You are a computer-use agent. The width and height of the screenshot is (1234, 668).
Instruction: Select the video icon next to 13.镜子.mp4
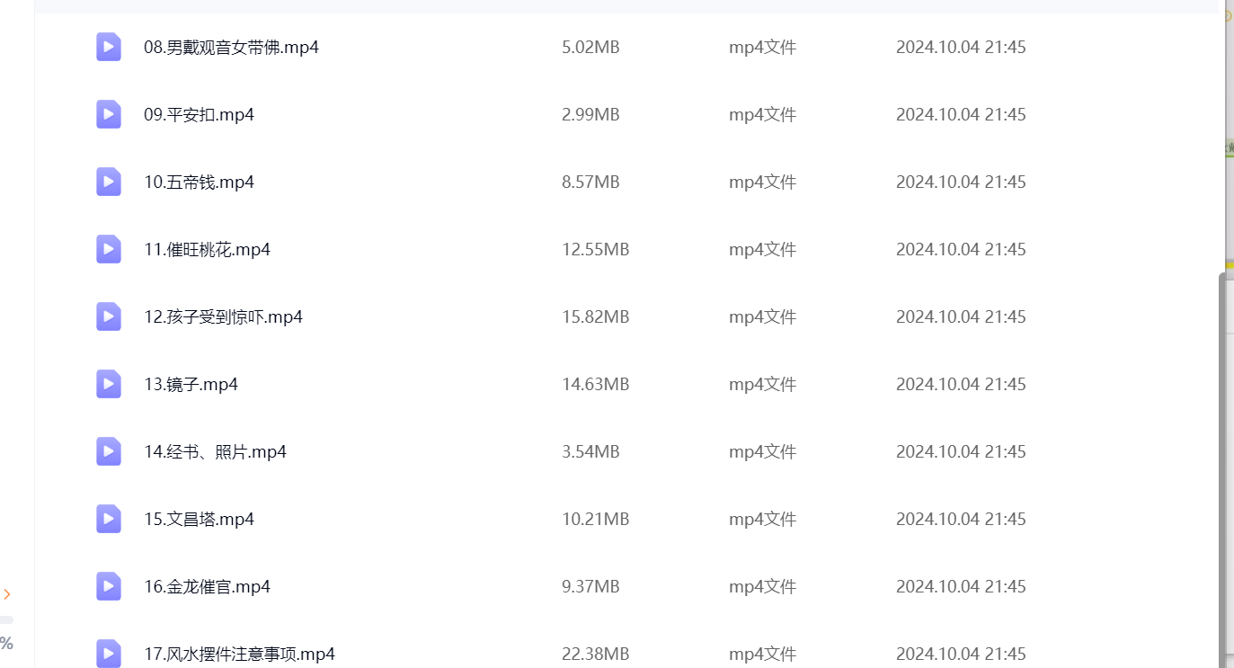(109, 384)
